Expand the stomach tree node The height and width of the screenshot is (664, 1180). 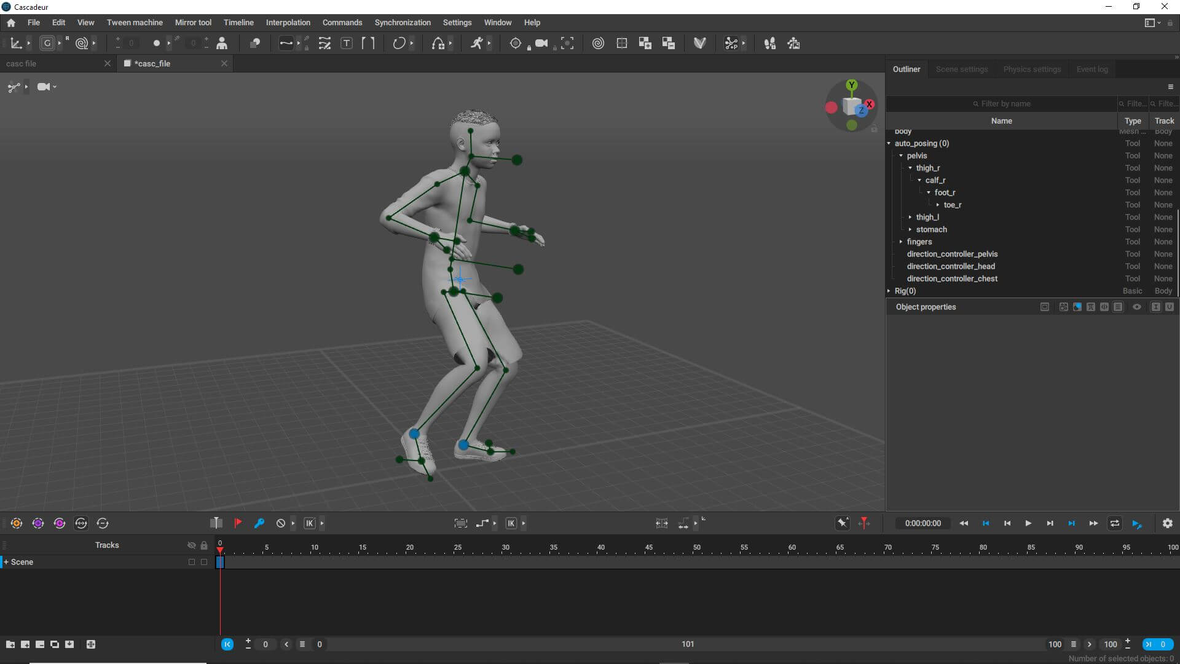click(x=910, y=229)
